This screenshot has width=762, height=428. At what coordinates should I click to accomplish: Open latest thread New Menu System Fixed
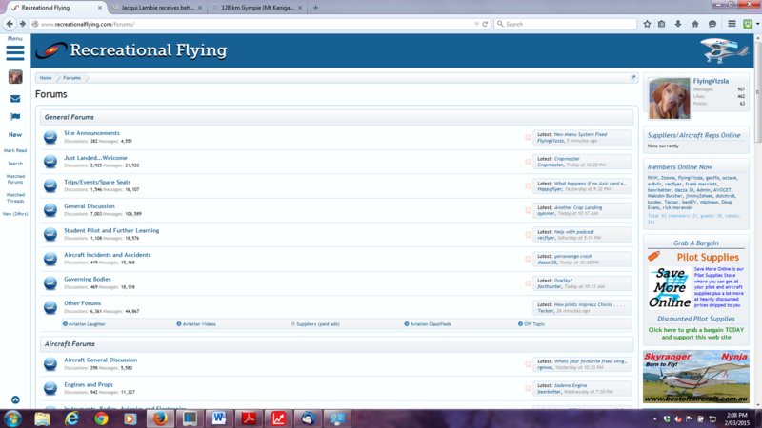[x=580, y=134]
